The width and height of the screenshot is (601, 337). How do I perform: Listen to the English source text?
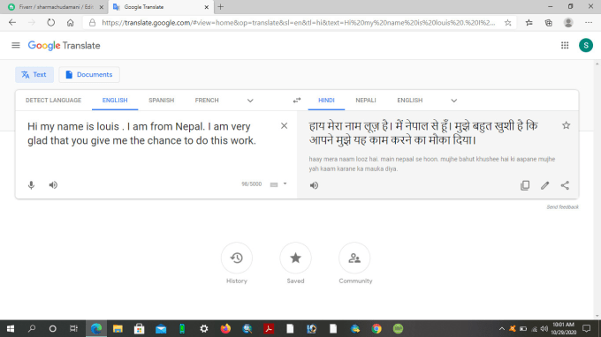tap(53, 185)
